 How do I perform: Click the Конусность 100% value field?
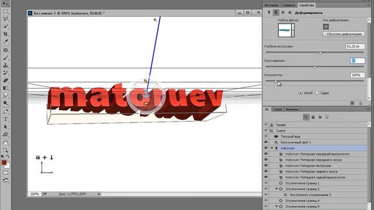click(357, 75)
